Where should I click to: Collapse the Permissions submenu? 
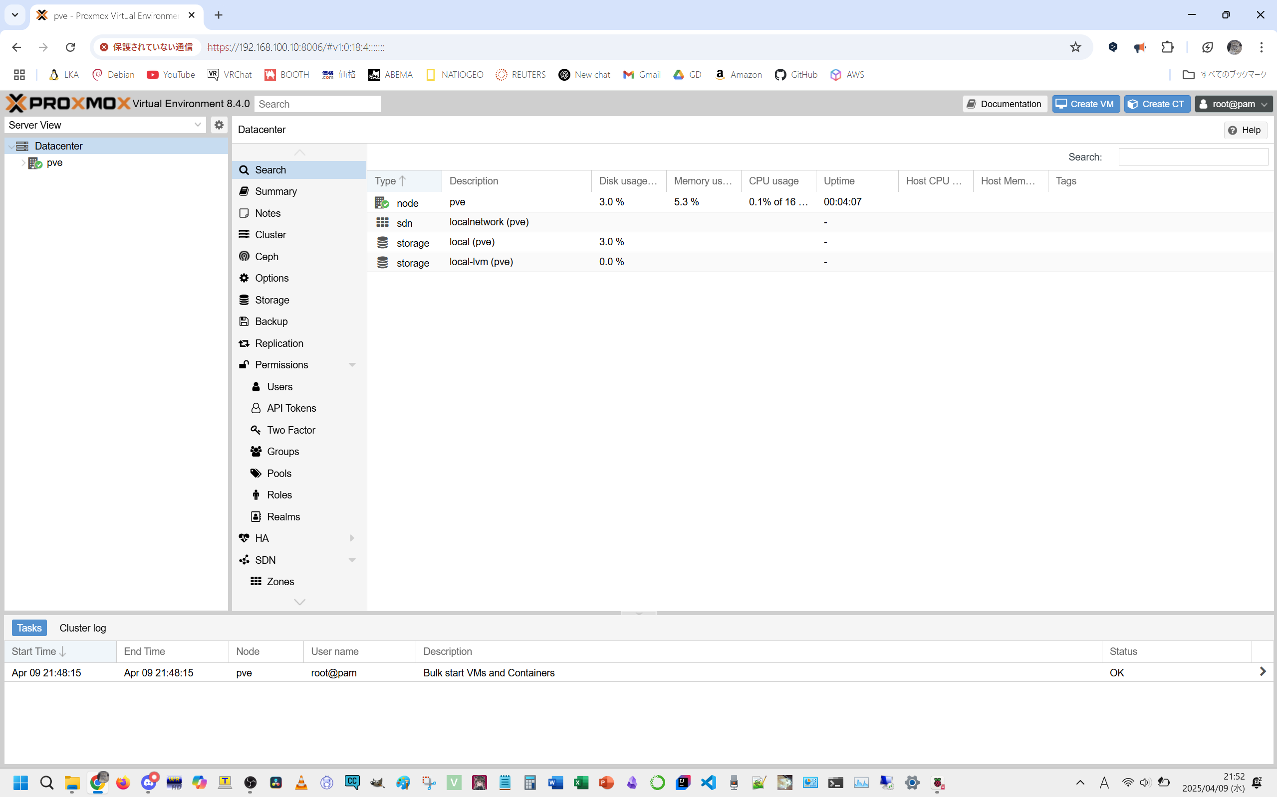tap(352, 365)
